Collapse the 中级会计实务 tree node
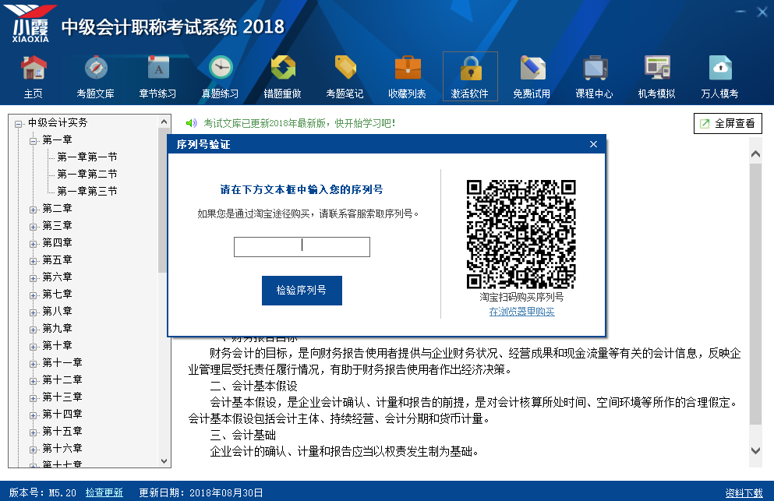The height and width of the screenshot is (501, 774). [x=18, y=124]
